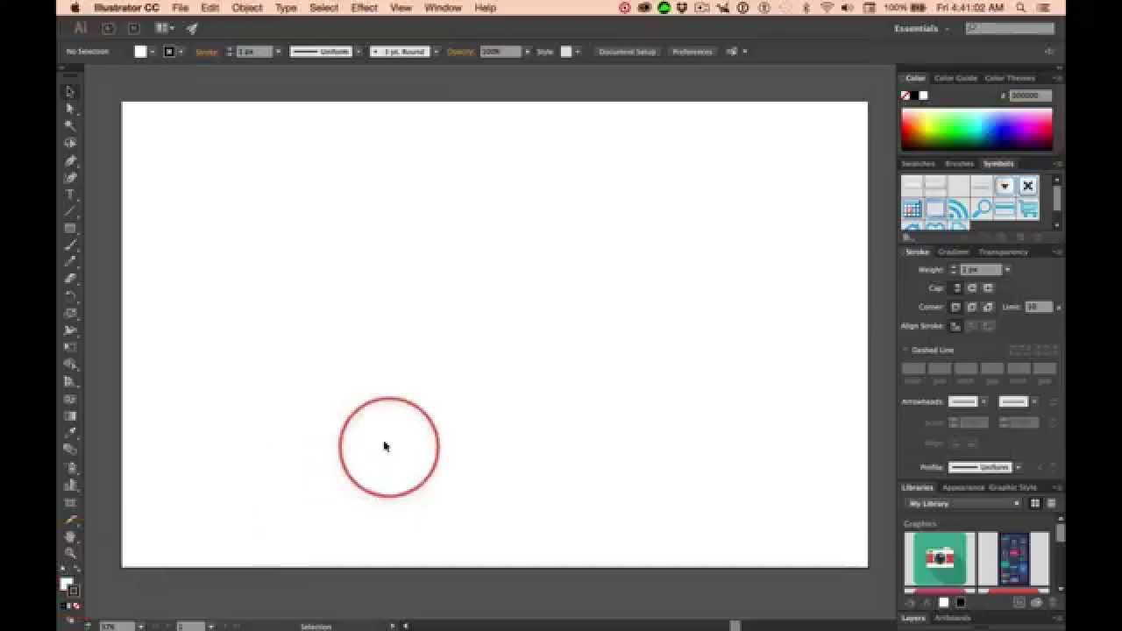Swap start and end arrowheads
The image size is (1122, 631).
click(x=1054, y=401)
